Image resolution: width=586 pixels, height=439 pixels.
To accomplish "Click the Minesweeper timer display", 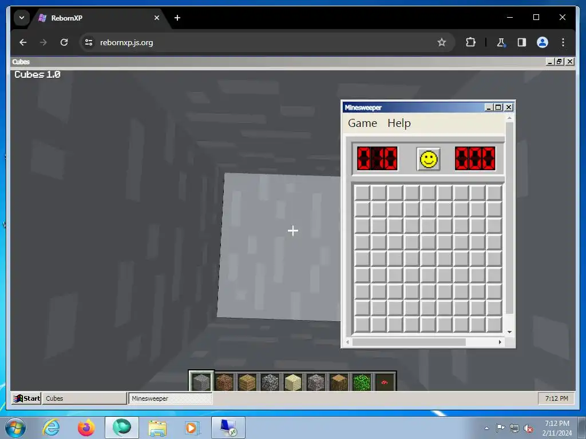I will pyautogui.click(x=475, y=158).
